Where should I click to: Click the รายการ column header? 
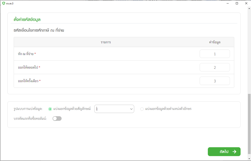click(x=106, y=42)
